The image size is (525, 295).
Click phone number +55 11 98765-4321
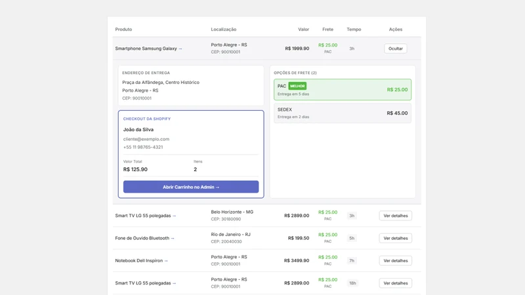click(143, 147)
